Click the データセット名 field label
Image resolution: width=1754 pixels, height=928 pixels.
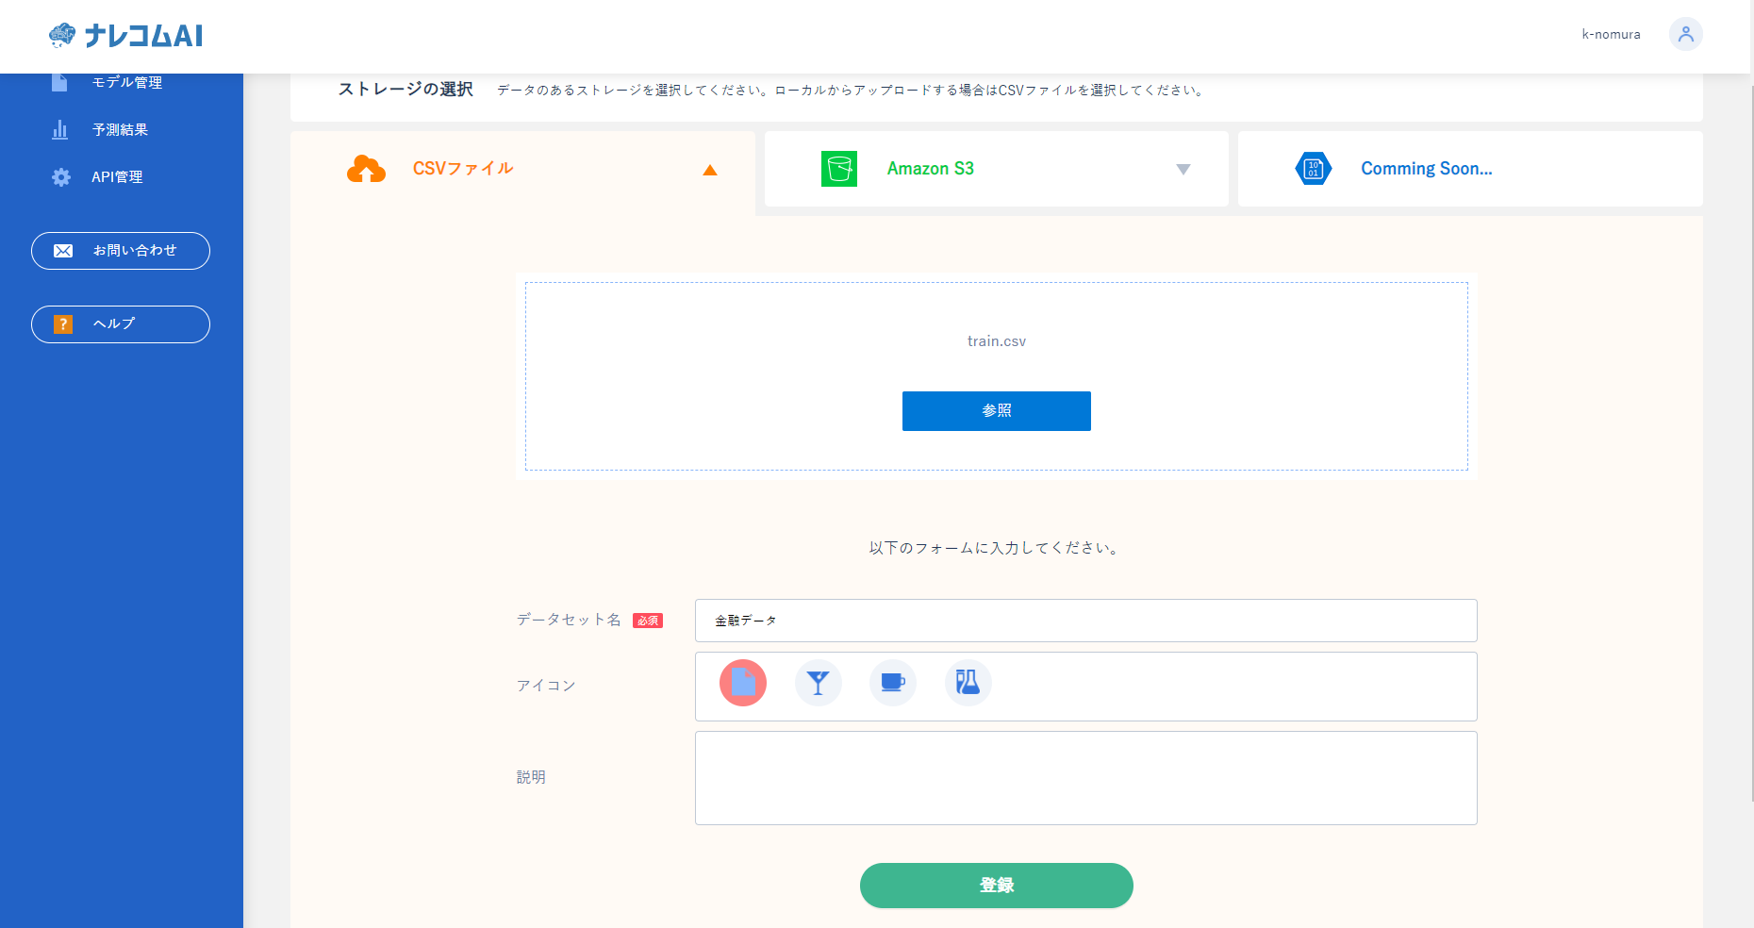(569, 620)
